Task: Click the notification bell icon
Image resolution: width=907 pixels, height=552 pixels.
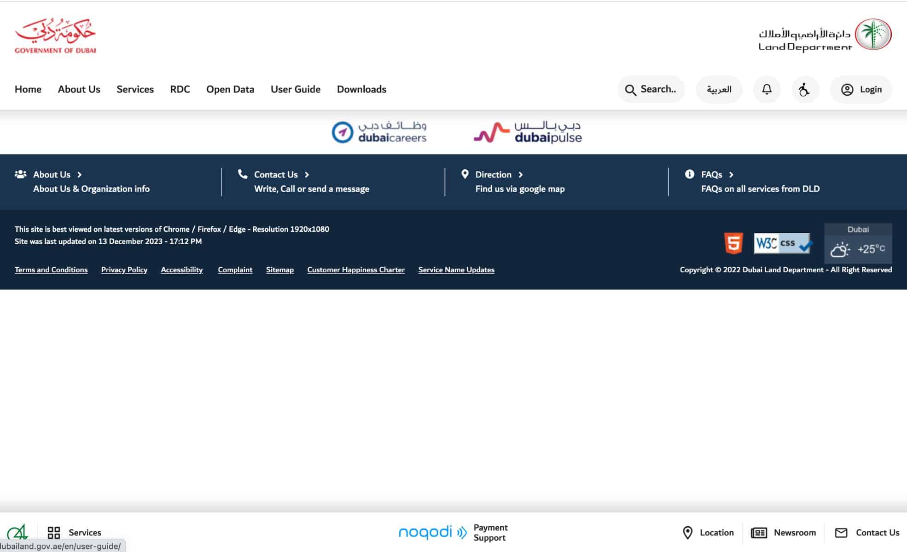Action: coord(766,89)
